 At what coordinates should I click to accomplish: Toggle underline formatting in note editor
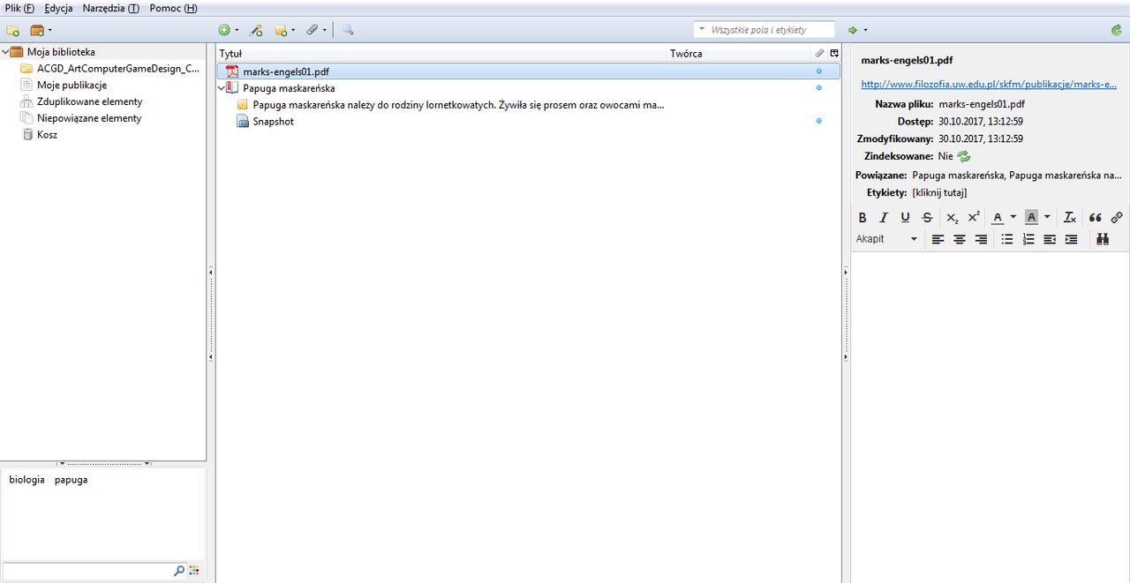(905, 217)
